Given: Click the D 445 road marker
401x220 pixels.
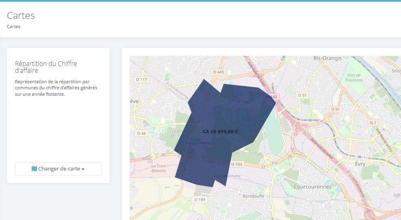Looking at the screenshot, I should pyautogui.click(x=219, y=72).
